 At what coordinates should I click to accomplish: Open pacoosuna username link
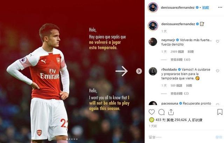coord(170,104)
